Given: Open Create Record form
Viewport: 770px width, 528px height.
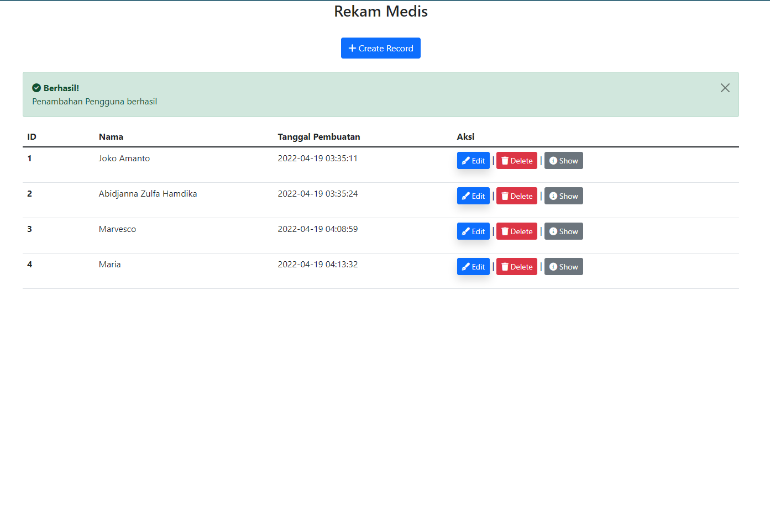Looking at the screenshot, I should point(380,48).
